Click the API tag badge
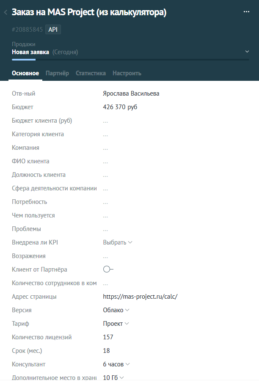The height and width of the screenshot is (385, 259). point(53,30)
